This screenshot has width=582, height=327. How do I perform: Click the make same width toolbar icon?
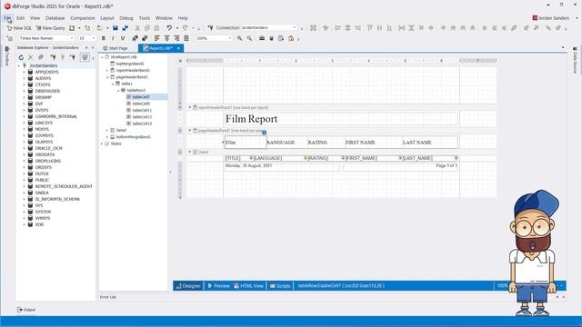pos(402,28)
